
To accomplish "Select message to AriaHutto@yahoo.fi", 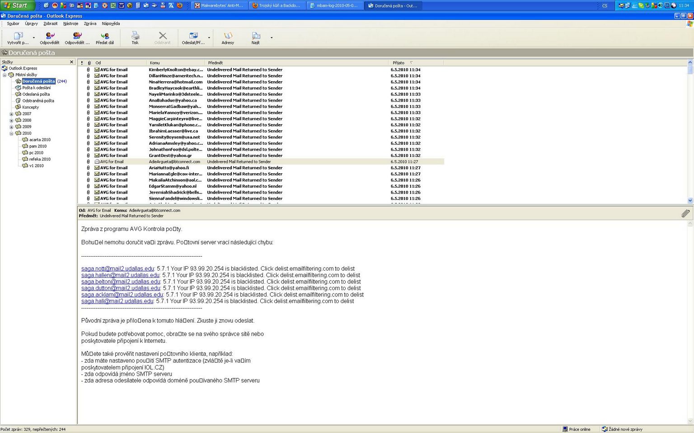I will click(261, 168).
